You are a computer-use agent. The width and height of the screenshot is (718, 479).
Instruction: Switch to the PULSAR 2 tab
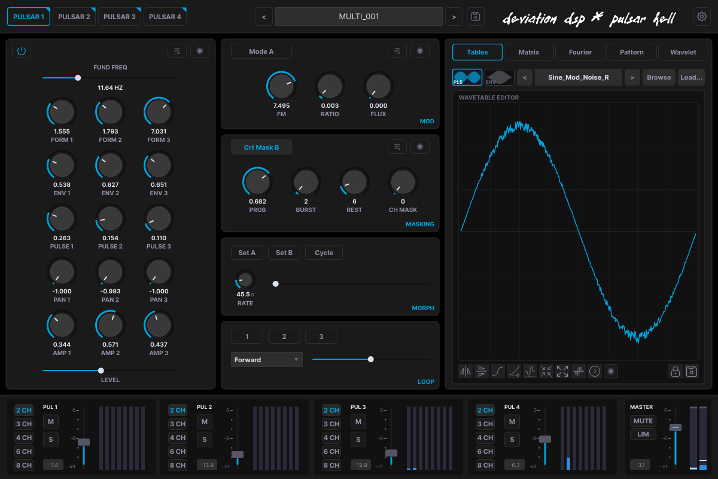[x=74, y=17]
